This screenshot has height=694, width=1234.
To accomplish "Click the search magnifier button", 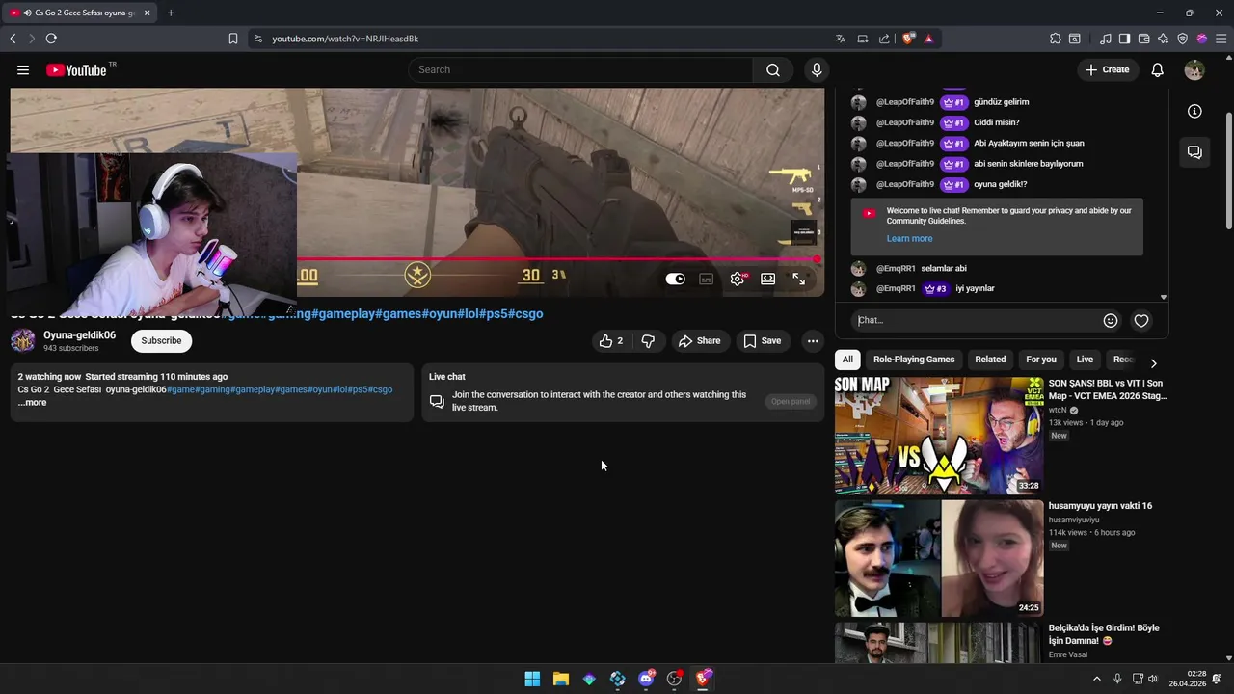I will coord(773,69).
